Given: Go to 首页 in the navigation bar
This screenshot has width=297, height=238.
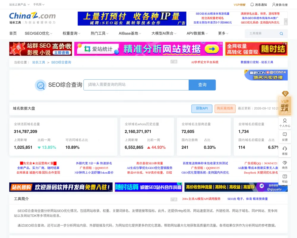Looking at the screenshot, I should [x=13, y=33].
